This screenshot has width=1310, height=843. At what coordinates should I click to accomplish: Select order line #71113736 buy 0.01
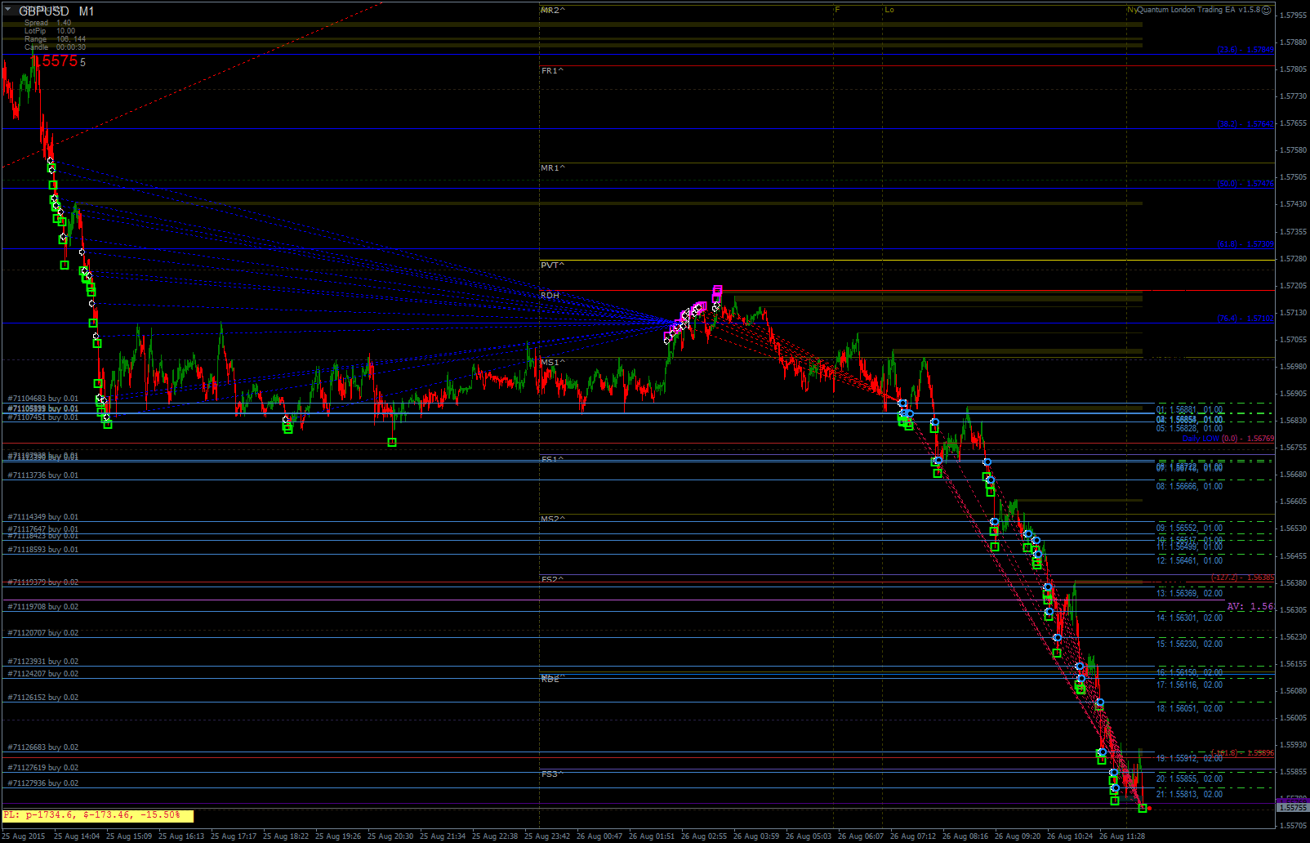pyautogui.click(x=43, y=475)
